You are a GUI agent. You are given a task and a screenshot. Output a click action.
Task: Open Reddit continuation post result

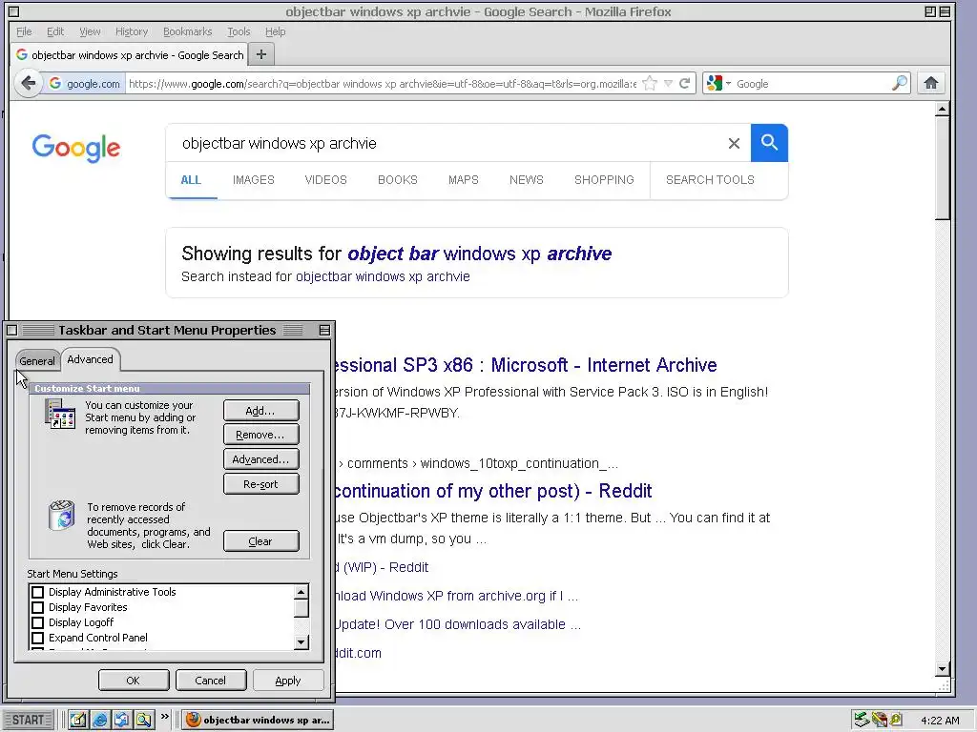pos(492,491)
